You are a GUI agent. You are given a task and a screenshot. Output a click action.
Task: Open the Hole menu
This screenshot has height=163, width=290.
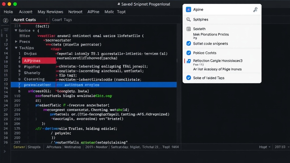coord(8,12)
